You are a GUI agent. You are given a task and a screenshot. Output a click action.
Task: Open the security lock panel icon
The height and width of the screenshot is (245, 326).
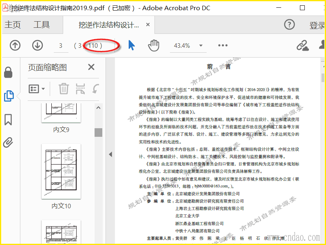click(x=8, y=72)
